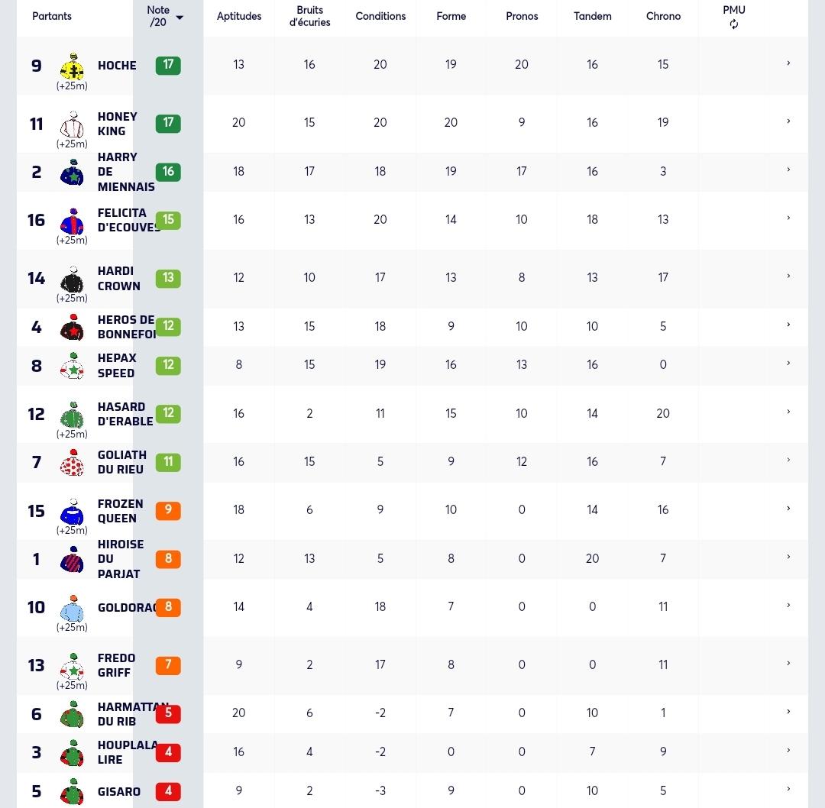Expand Gisaro row details chevron

tap(788, 789)
